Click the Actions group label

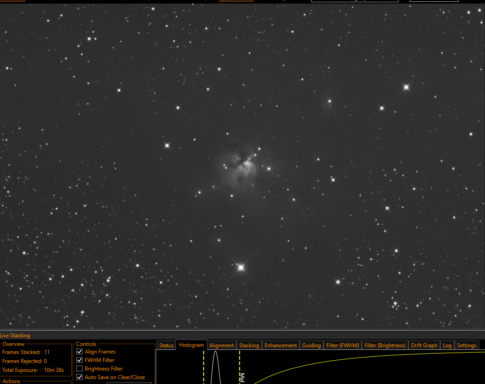tap(12, 381)
